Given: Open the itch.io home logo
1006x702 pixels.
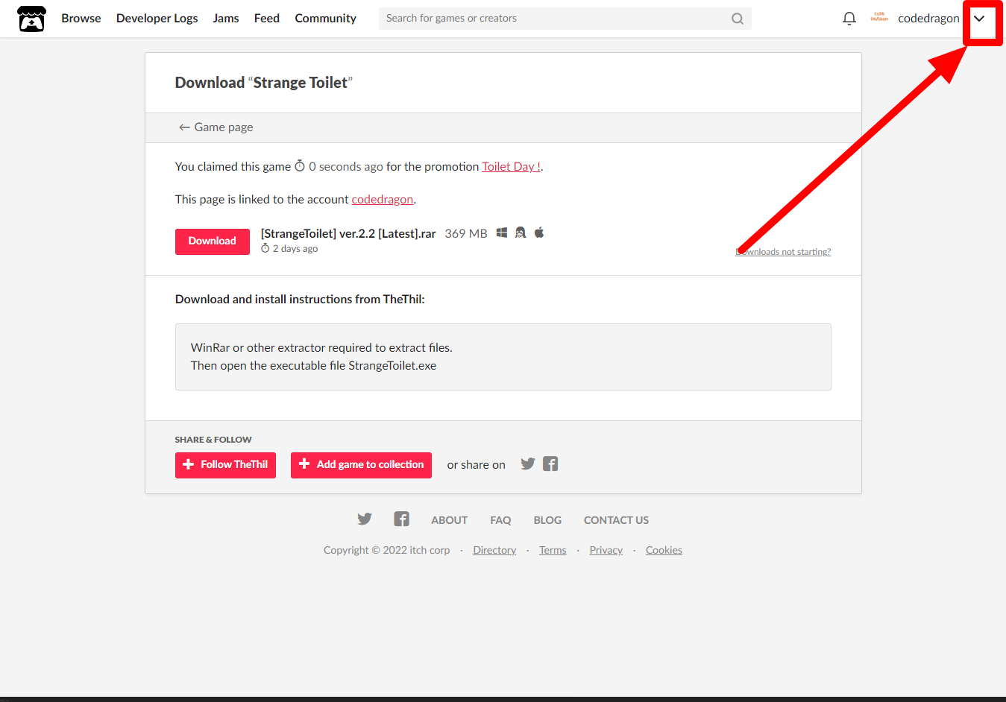Looking at the screenshot, I should point(31,19).
